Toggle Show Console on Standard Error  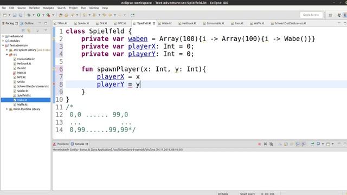pos(304,144)
